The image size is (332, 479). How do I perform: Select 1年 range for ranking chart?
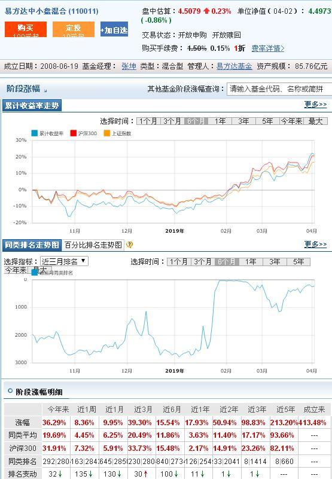[251, 262]
